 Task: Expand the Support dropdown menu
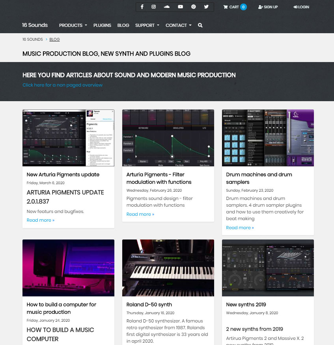[x=147, y=25]
